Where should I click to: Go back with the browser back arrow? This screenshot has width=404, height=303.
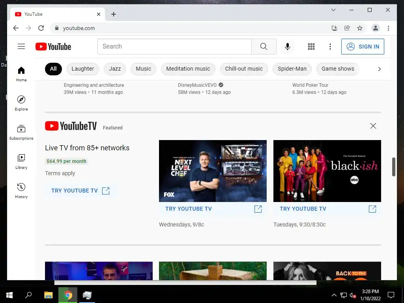click(x=16, y=28)
